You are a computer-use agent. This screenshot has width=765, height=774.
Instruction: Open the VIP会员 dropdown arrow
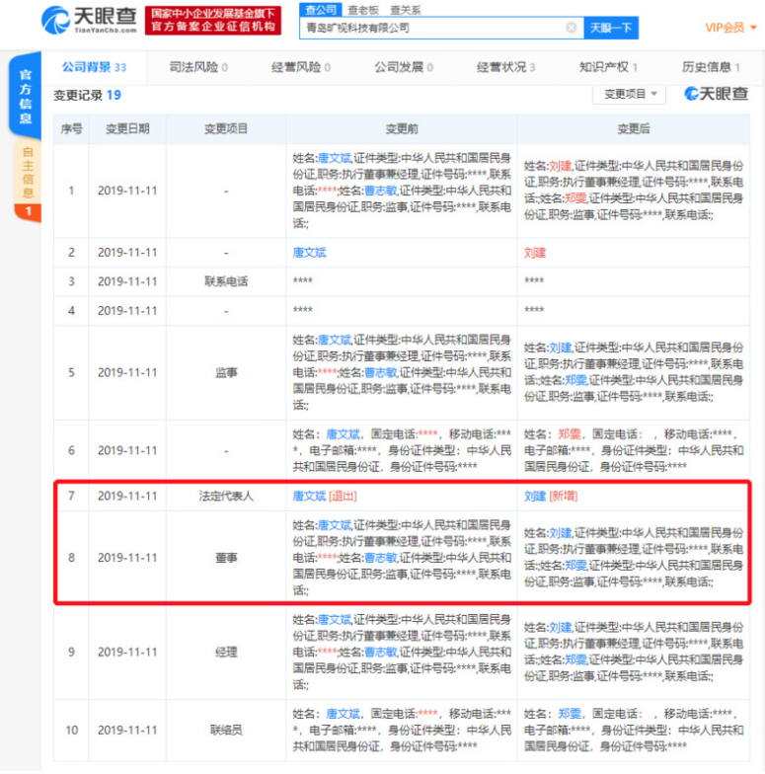[x=754, y=28]
